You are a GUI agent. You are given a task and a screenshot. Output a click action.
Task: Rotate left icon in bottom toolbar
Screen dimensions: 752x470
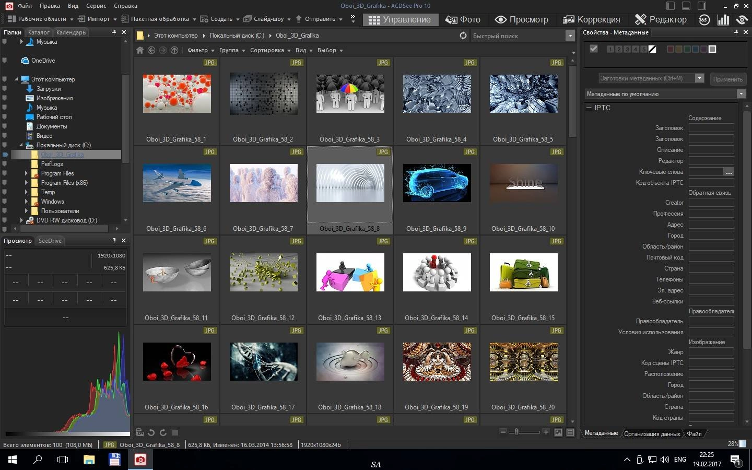151,432
